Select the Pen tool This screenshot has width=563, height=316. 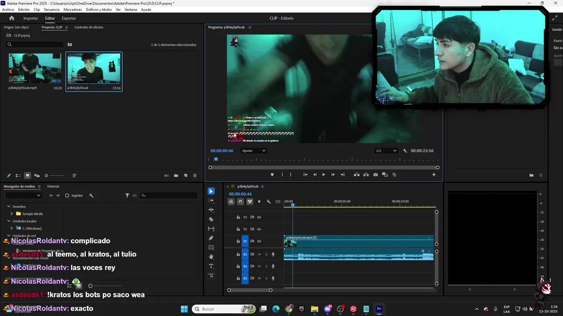211,238
